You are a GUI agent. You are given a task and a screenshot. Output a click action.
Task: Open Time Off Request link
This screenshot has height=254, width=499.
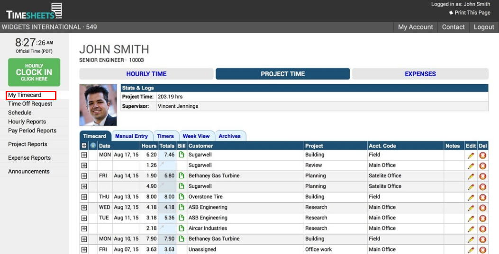[x=30, y=104]
